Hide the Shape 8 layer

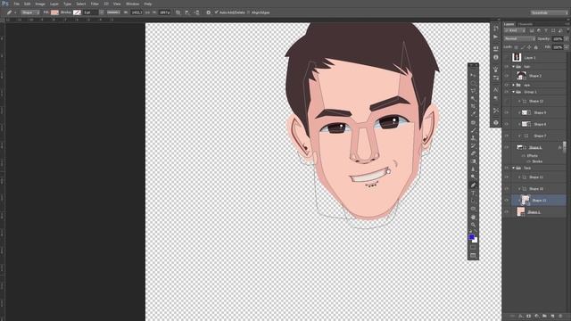507,124
